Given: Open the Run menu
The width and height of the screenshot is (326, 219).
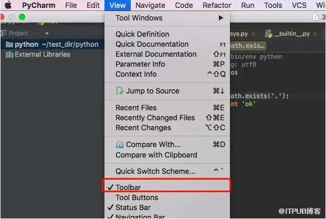Looking at the screenshot, I should click(x=247, y=5).
